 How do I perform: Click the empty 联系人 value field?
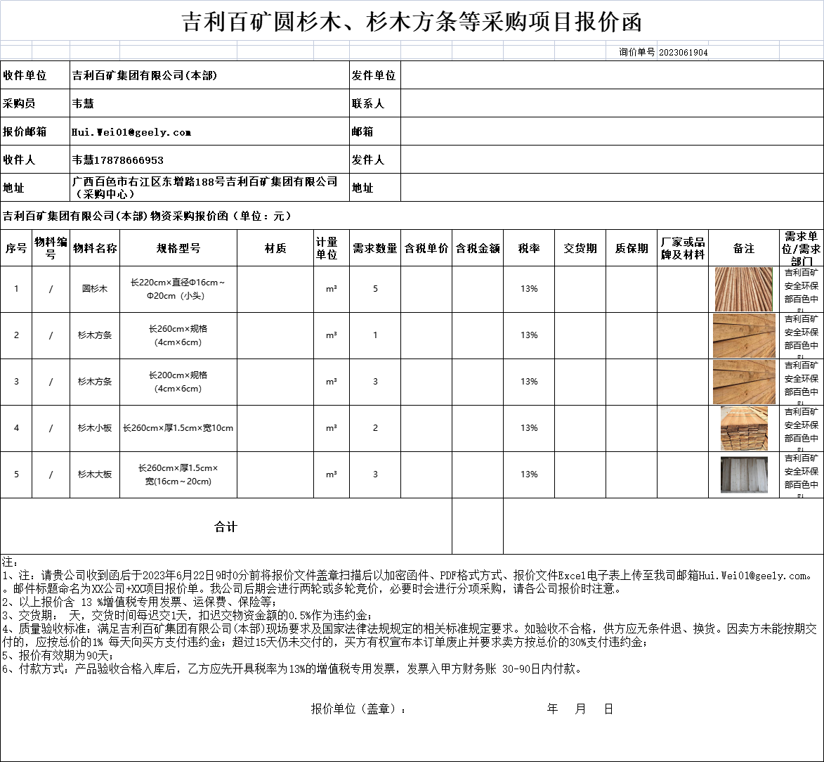click(x=613, y=103)
